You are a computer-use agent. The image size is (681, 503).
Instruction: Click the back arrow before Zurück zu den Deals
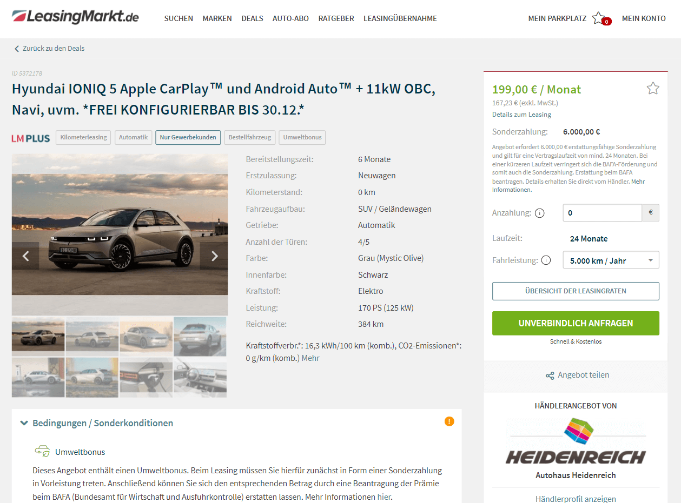[17, 49]
